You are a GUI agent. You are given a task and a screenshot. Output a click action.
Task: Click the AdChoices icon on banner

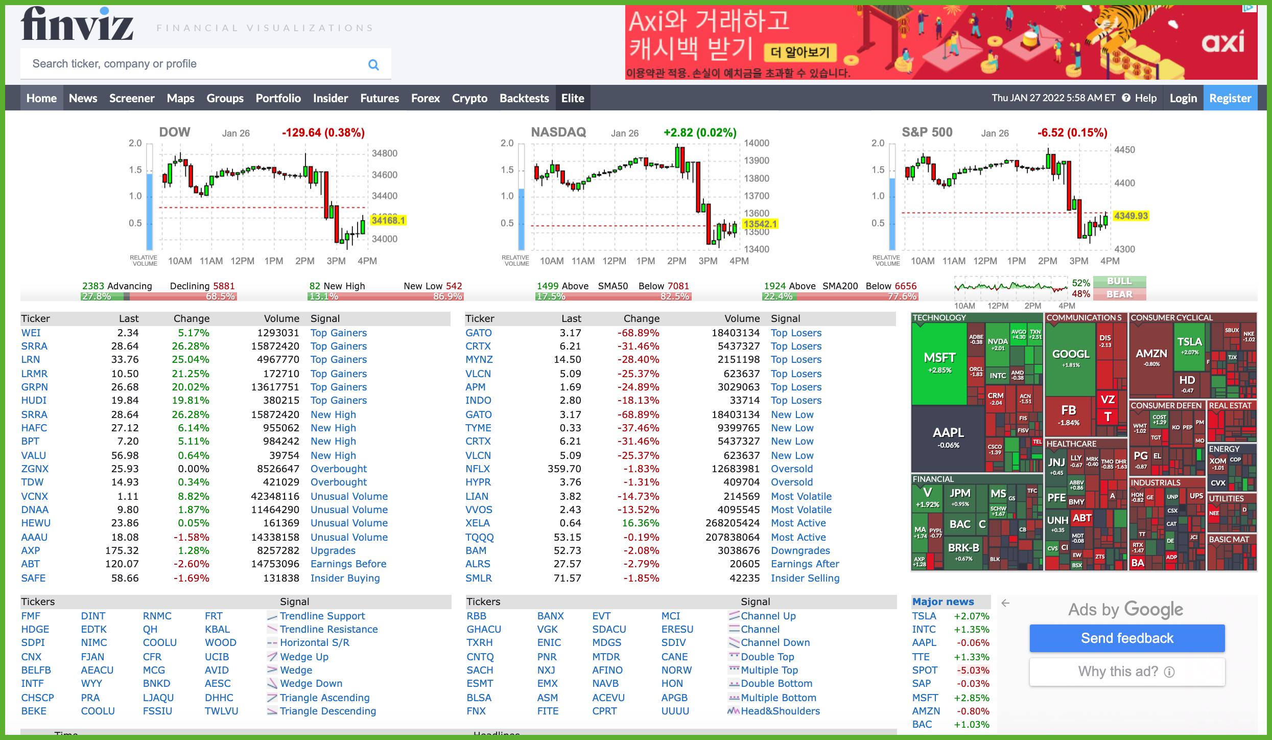(1249, 9)
